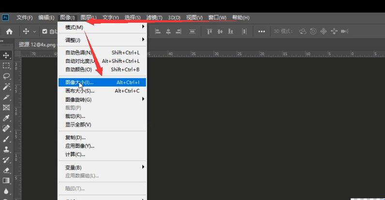This screenshot has height=200, width=385.
Task: Switch to the 资源 12@4x.png document tab
Action: click(x=37, y=44)
